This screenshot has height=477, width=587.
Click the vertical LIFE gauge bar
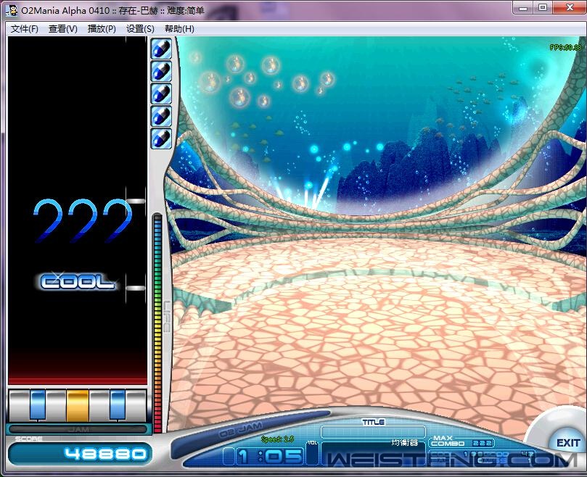(157, 323)
